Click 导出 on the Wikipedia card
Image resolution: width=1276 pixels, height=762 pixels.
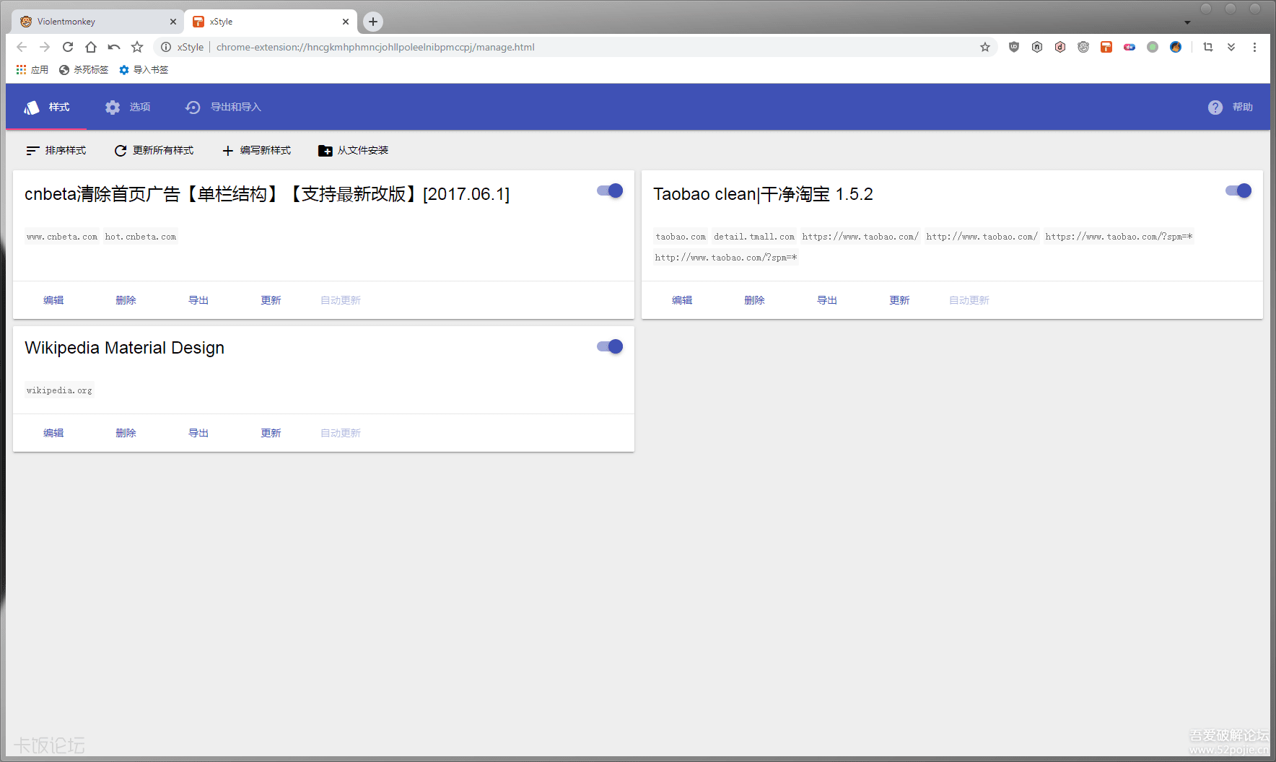click(198, 433)
